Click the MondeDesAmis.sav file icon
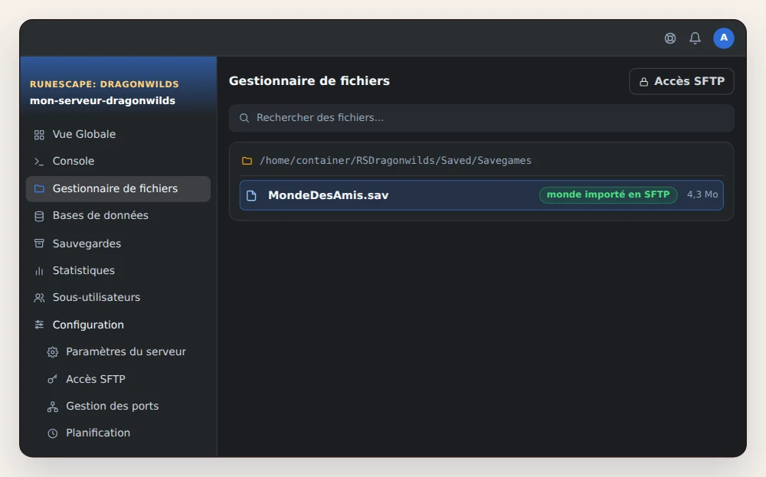Viewport: 766px width, 477px height. point(251,196)
